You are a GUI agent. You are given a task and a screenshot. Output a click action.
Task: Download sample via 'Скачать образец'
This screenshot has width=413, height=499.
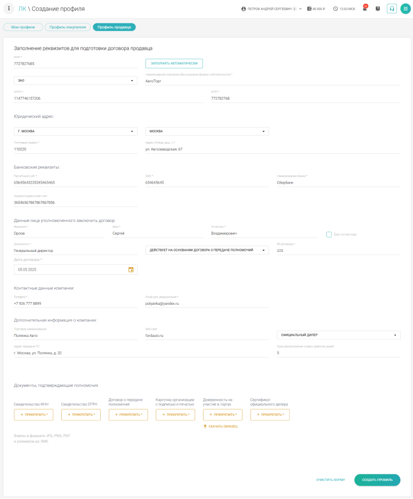click(x=220, y=426)
